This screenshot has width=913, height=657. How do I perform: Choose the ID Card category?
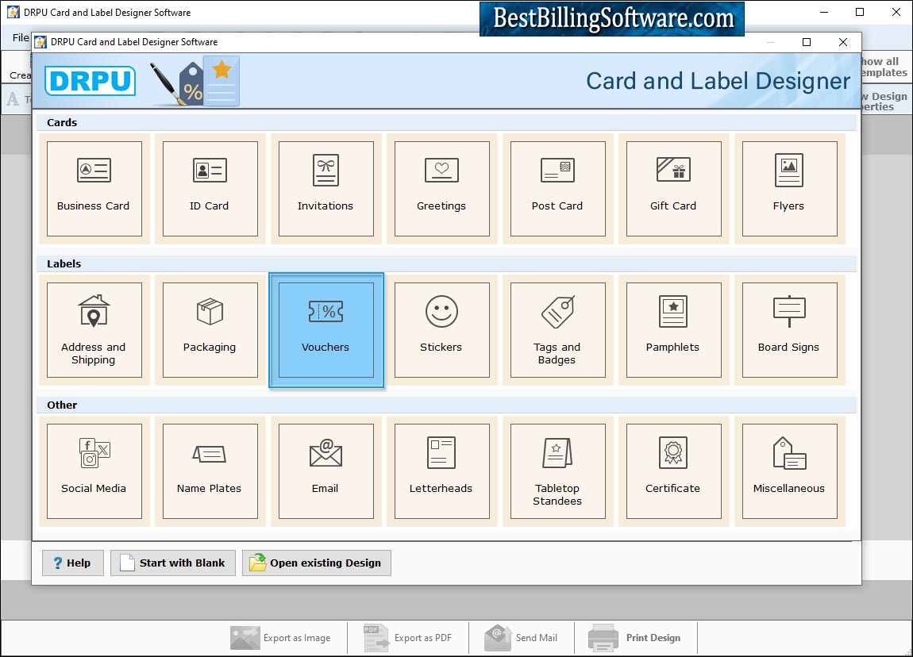point(210,189)
